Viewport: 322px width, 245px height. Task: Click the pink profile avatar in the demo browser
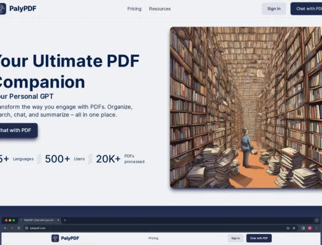point(310,228)
